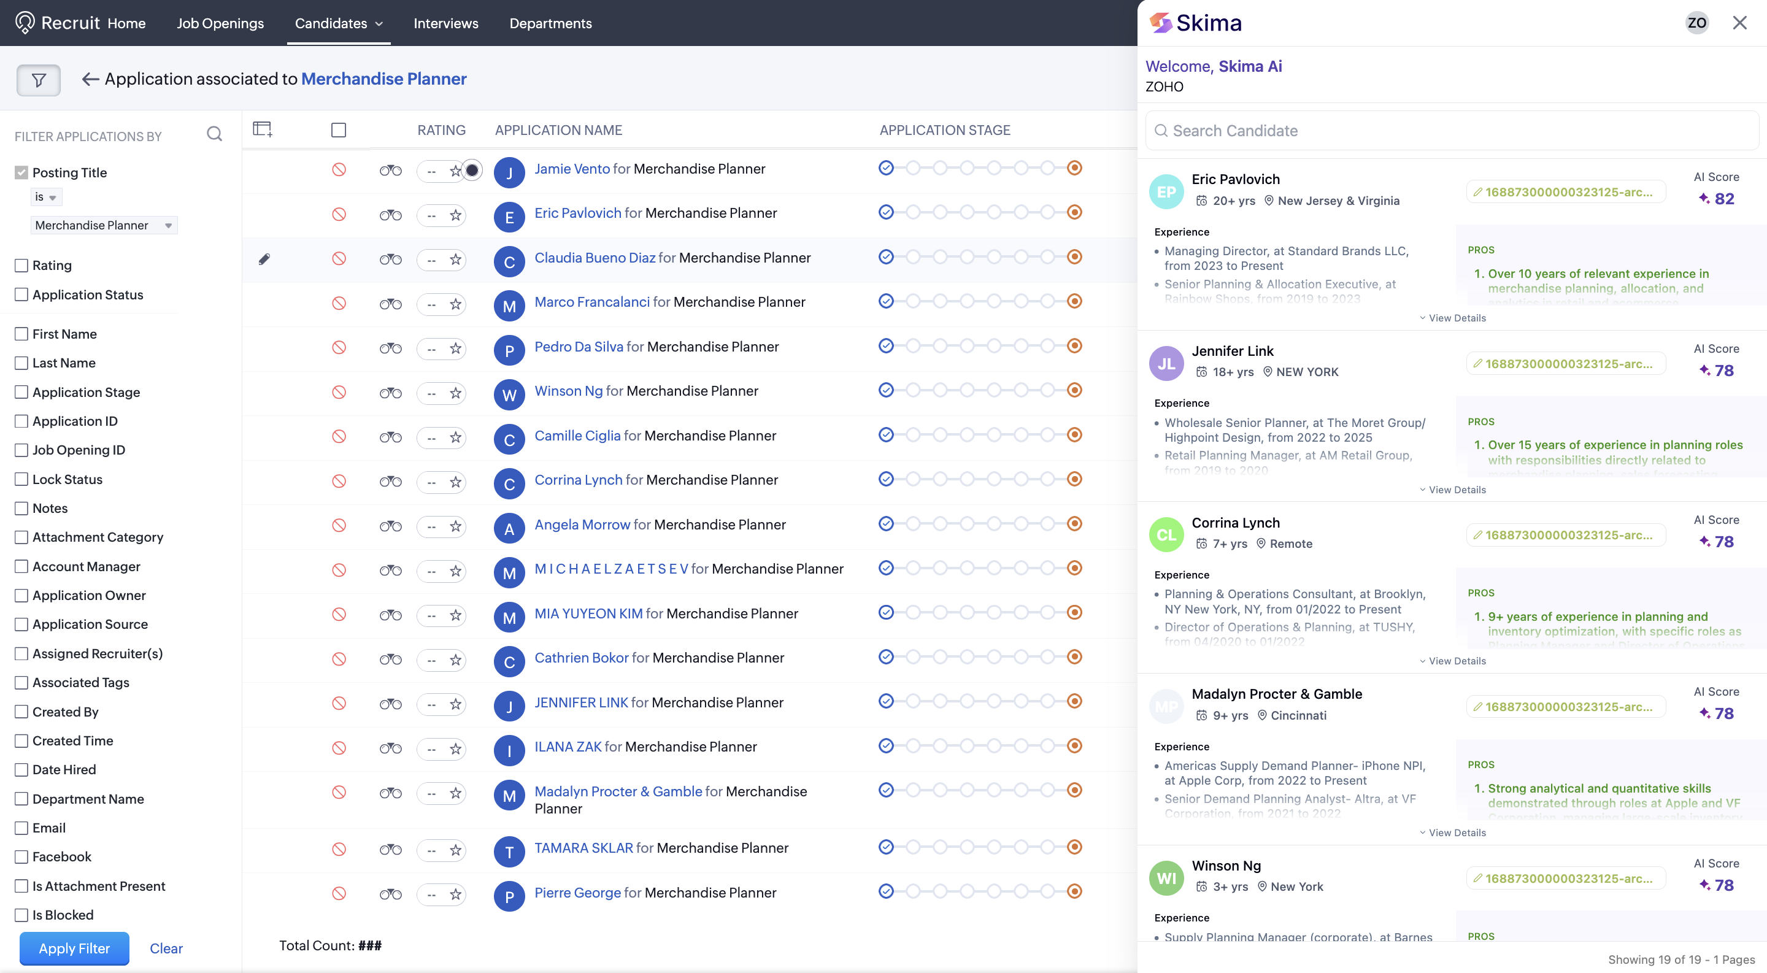Click the star rating icon for Marco Francalanci
Screen dimensions: 1767x973
point(455,304)
